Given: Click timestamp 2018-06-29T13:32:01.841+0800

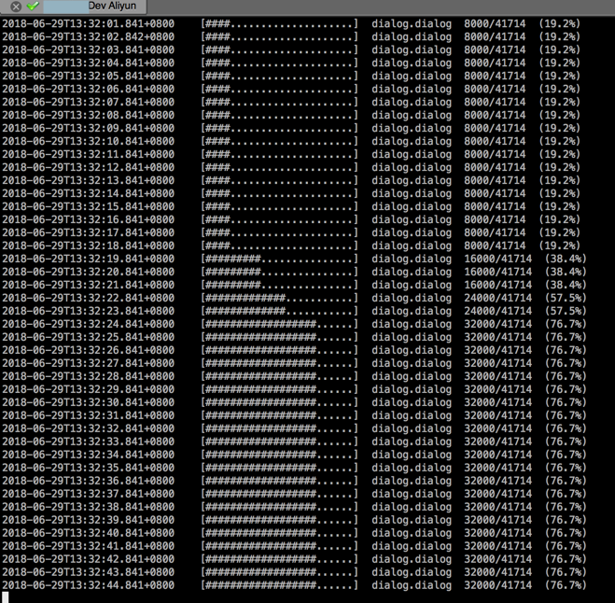Looking at the screenshot, I should coord(89,24).
